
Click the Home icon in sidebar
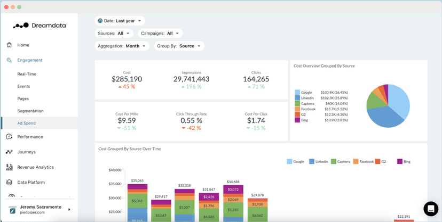tap(9, 45)
